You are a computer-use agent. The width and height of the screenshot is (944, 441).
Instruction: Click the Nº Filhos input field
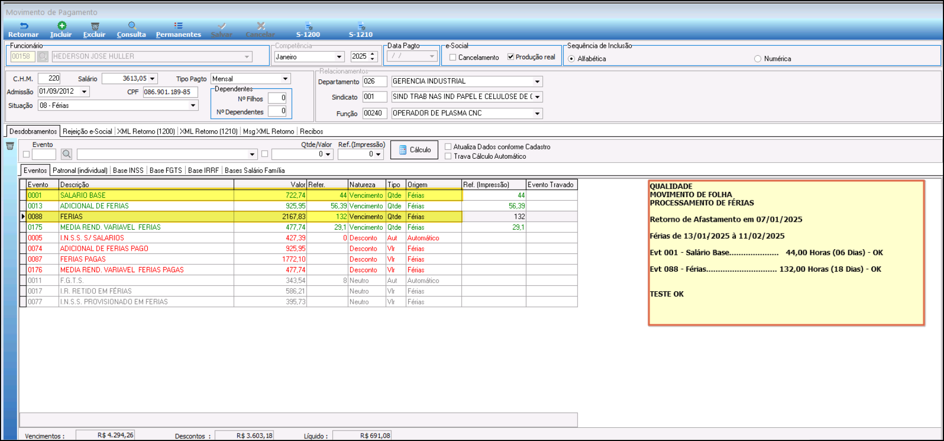point(277,98)
